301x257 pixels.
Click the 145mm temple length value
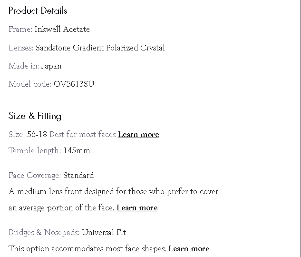click(x=77, y=151)
